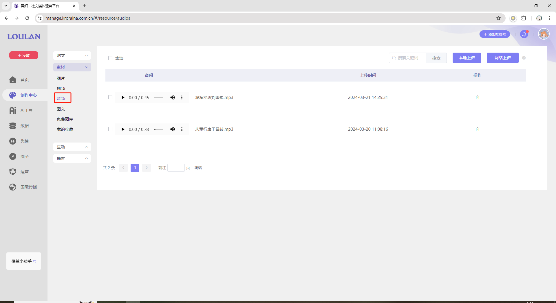The width and height of the screenshot is (556, 303).
Task: Expand the 播客 menu group
Action: click(x=72, y=158)
